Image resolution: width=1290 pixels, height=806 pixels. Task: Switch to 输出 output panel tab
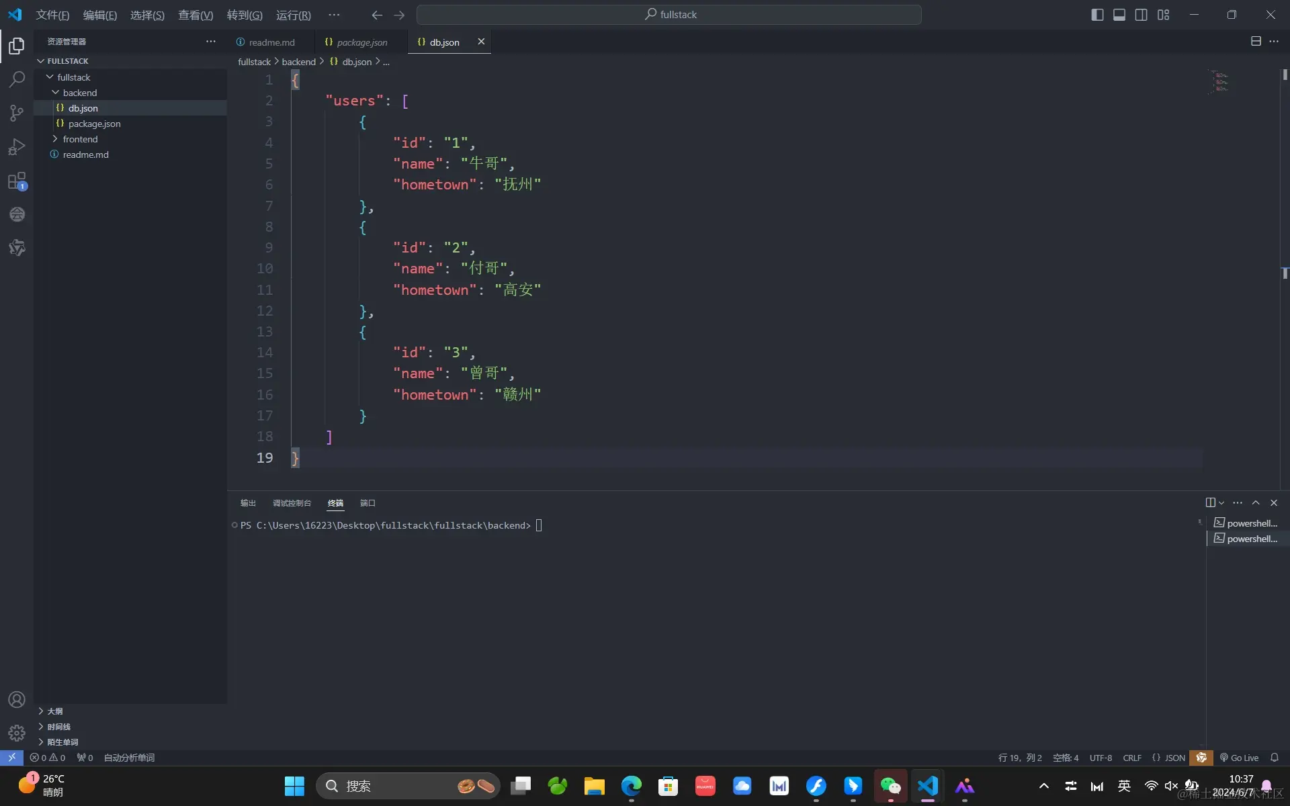[248, 503]
